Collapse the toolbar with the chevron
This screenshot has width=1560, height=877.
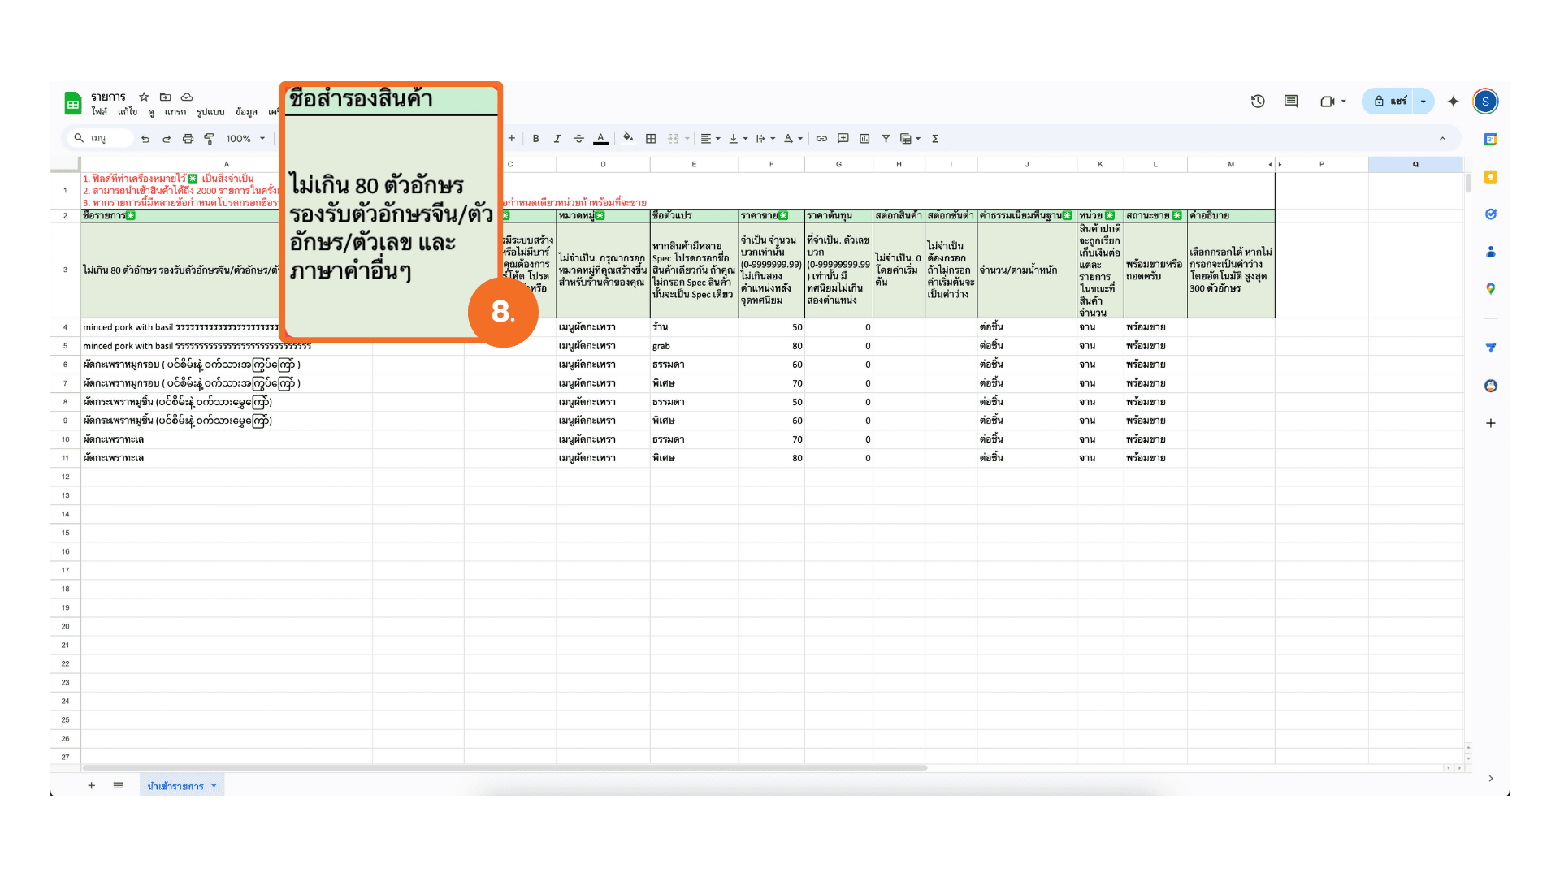1443,139
